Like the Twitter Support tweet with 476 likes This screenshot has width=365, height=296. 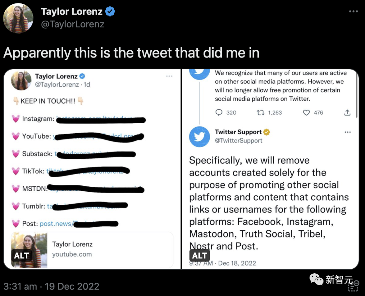click(307, 113)
